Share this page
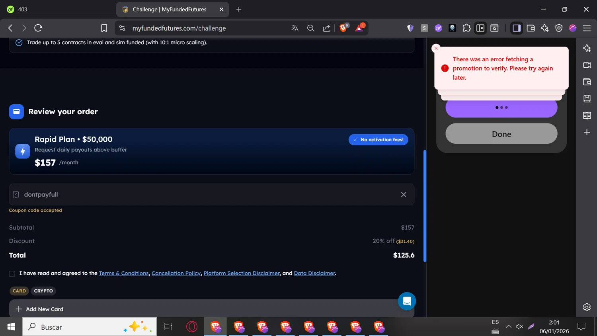 point(326,28)
